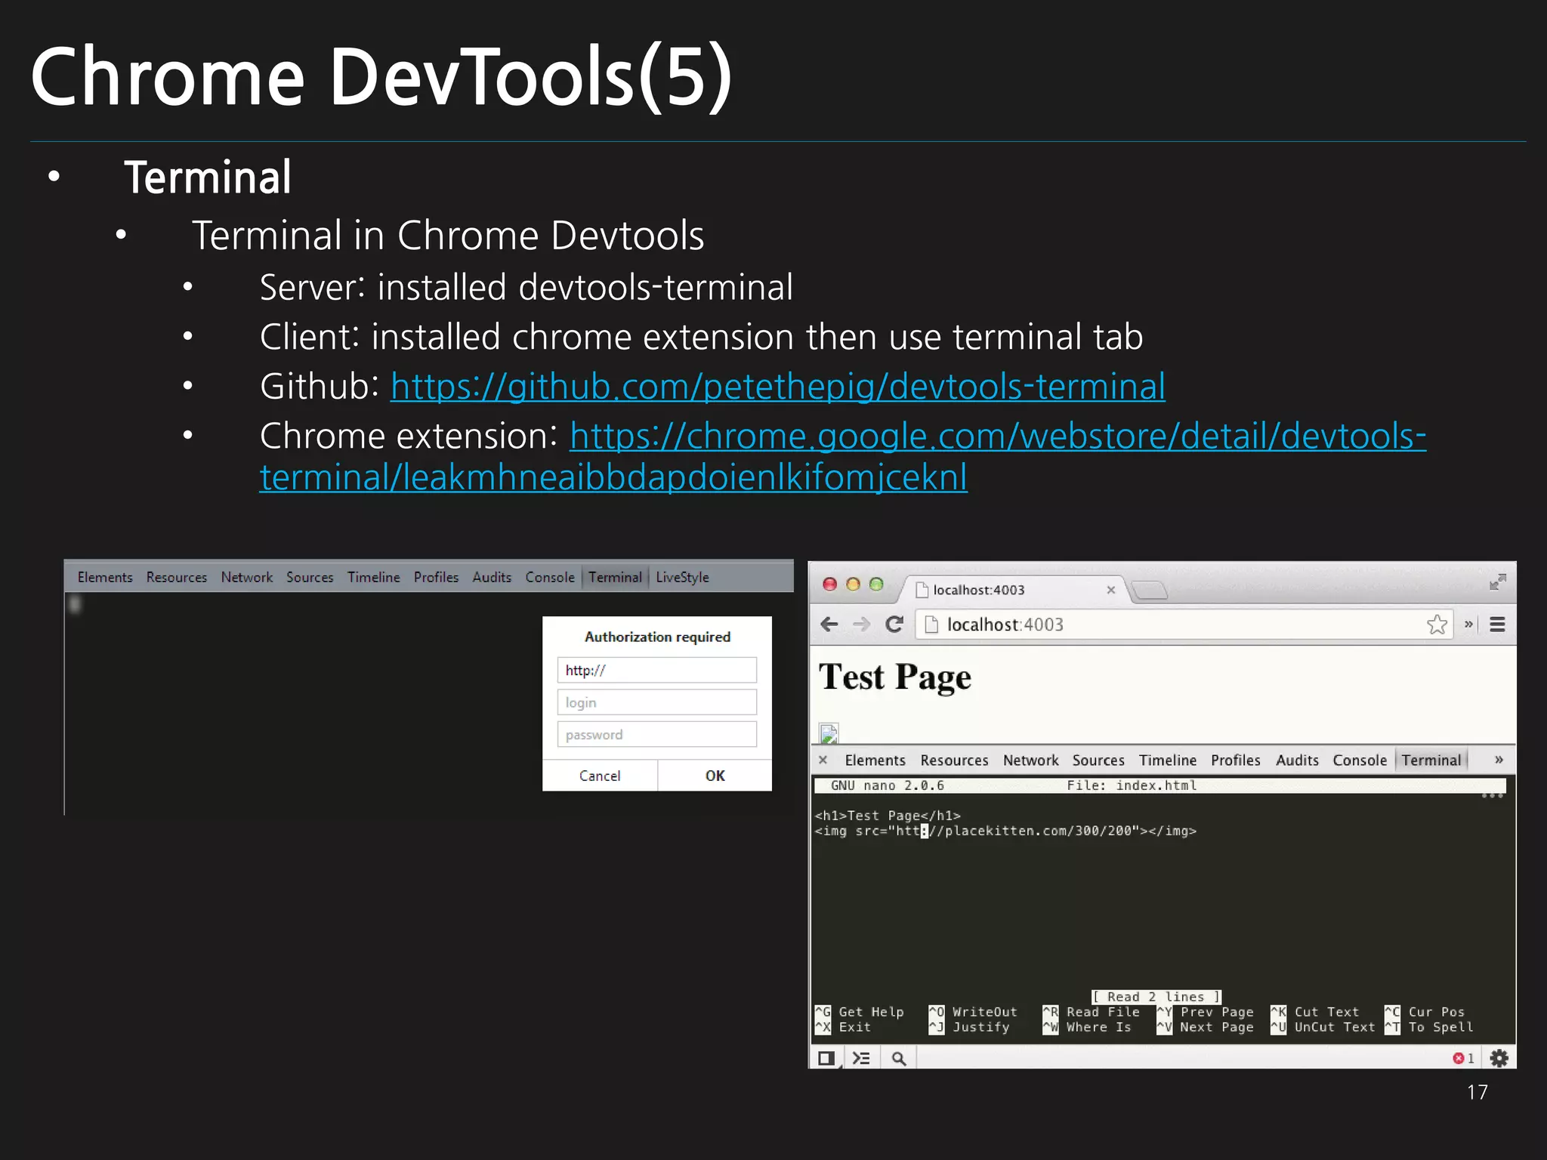Click the Test Page heading
Screen dimensions: 1547x1160
(895, 677)
